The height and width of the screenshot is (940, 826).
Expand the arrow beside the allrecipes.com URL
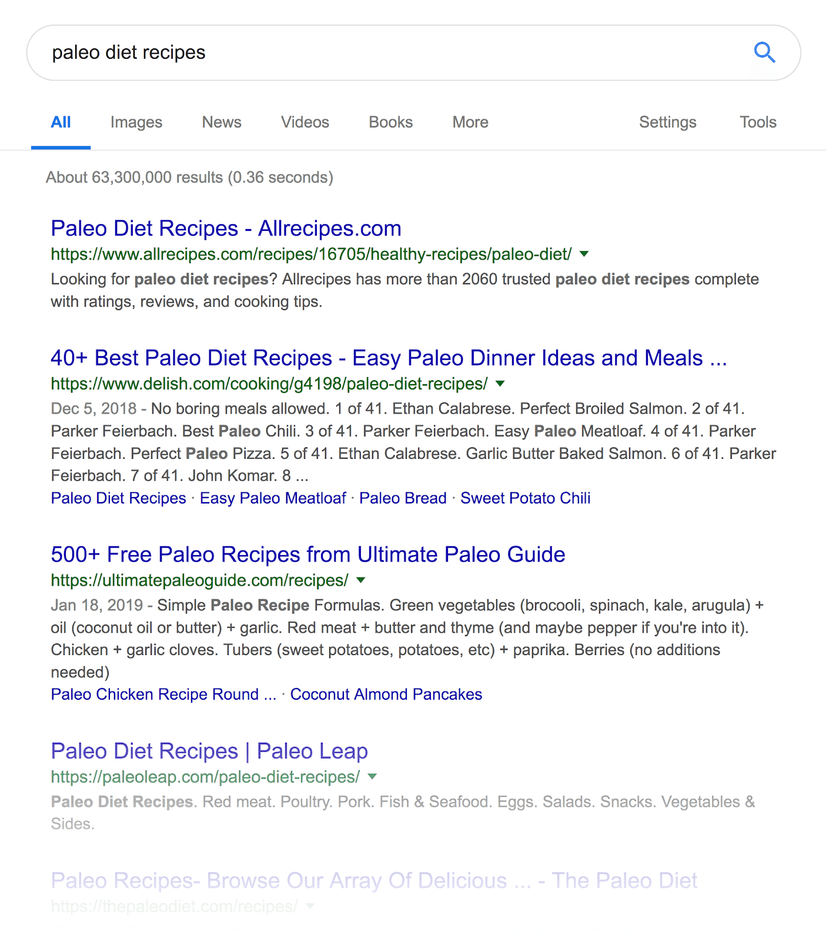(584, 254)
